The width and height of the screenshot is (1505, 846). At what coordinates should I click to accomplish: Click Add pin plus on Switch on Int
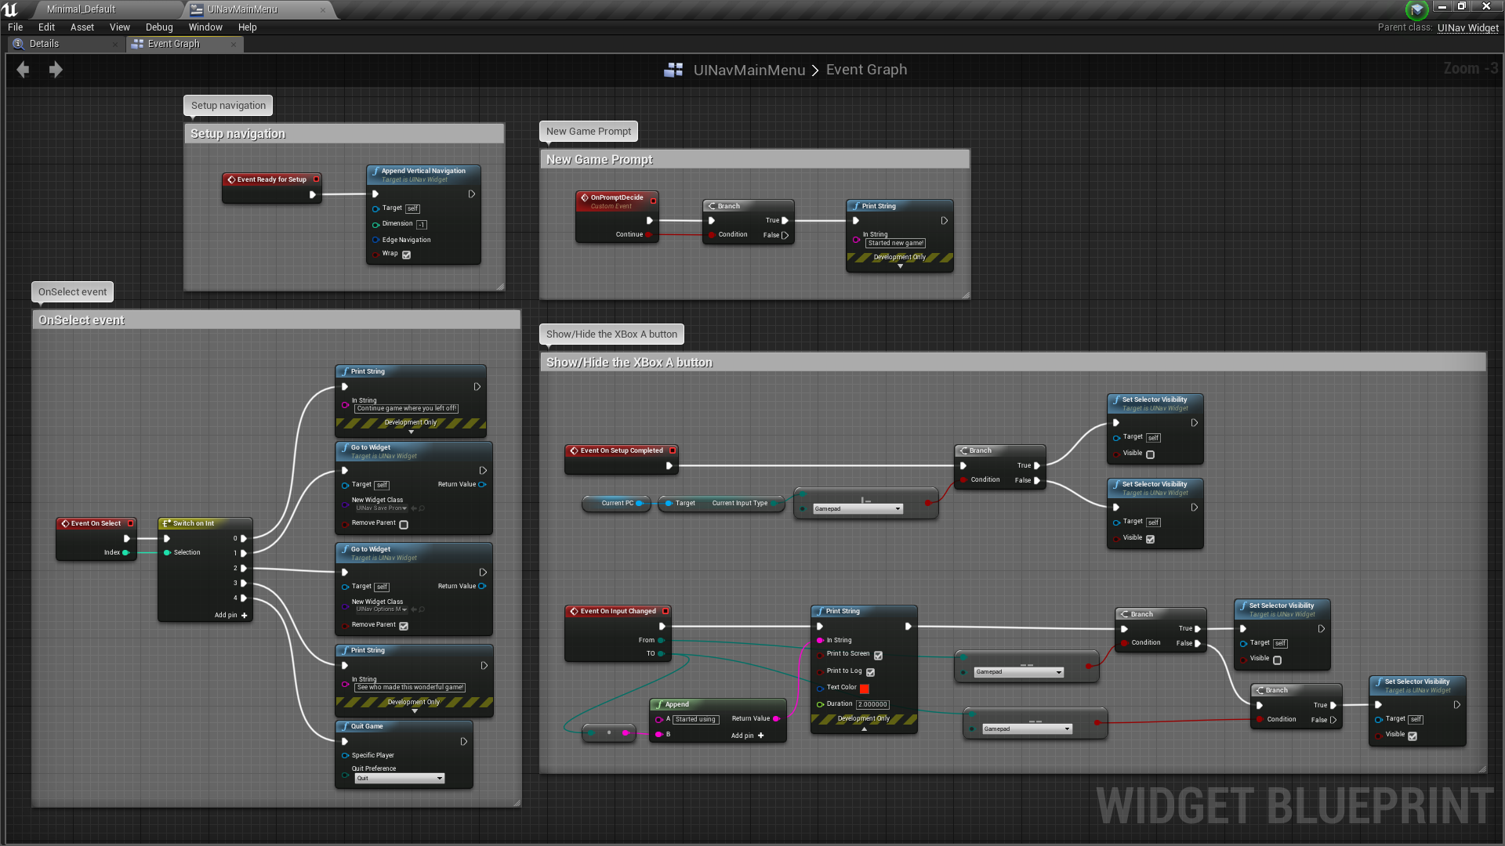245,616
